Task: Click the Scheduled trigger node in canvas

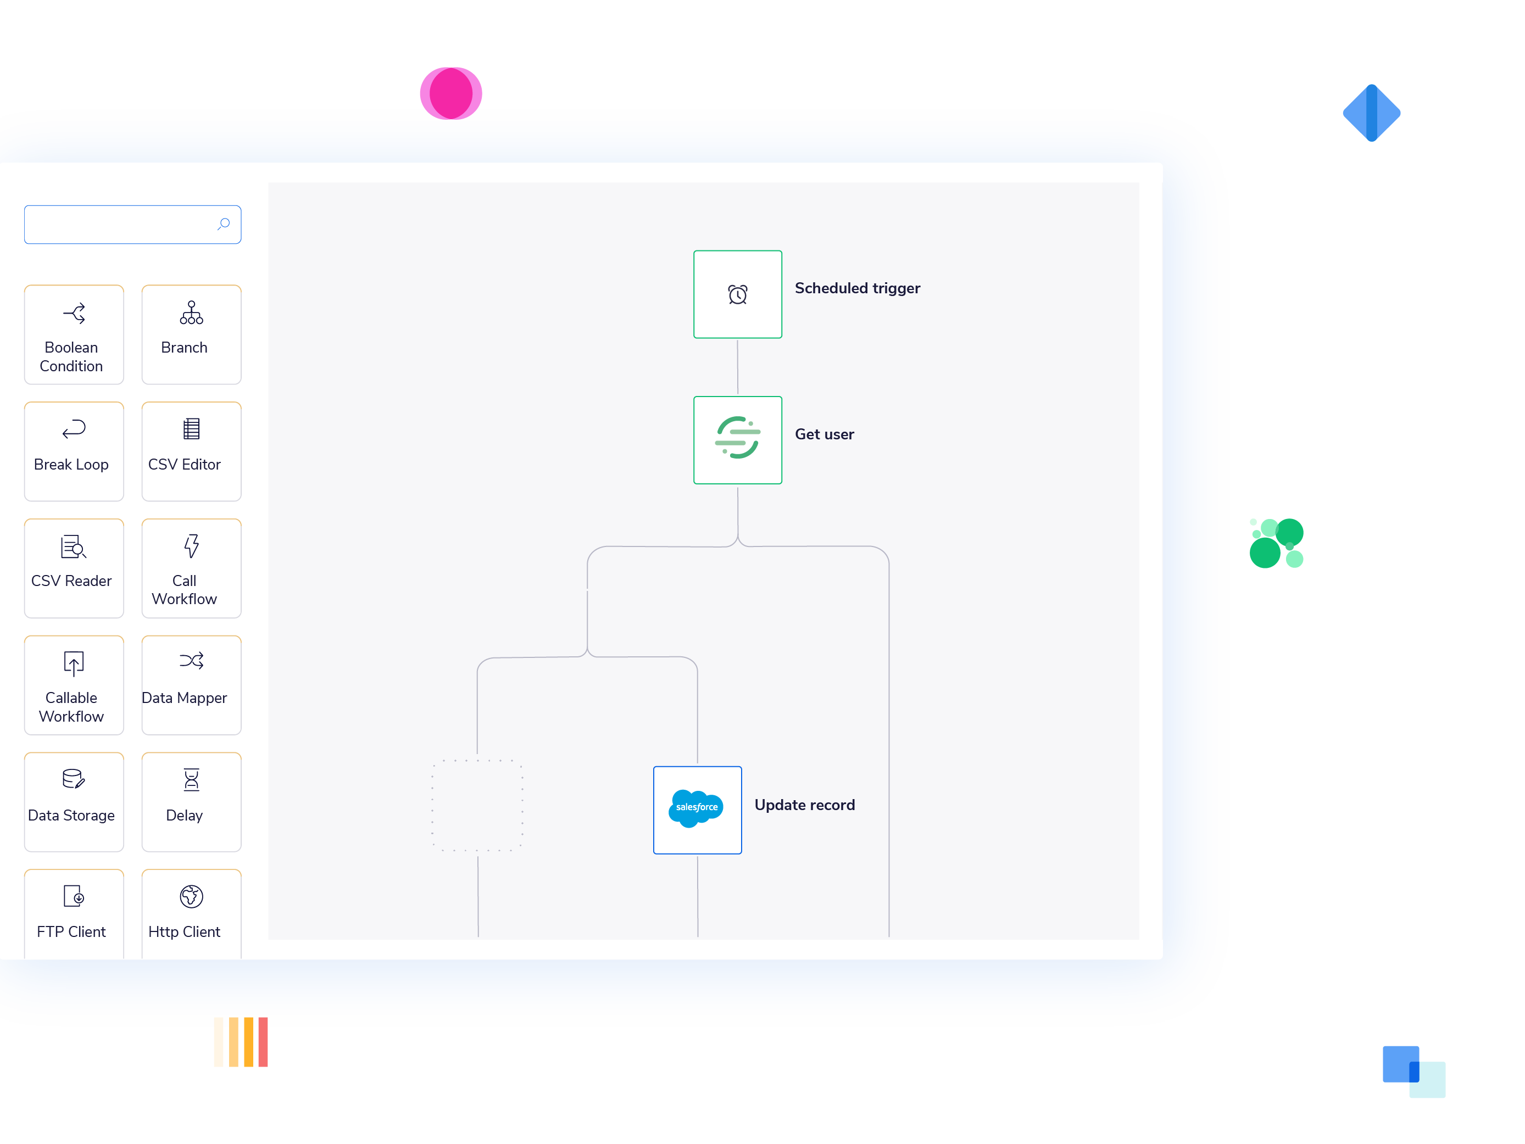Action: click(738, 293)
